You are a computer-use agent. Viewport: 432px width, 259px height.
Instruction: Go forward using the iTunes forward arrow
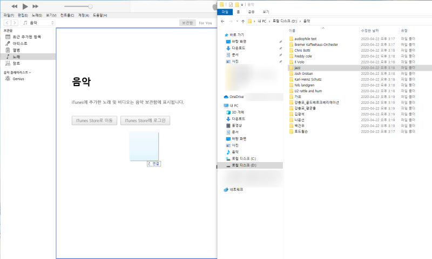click(x=15, y=23)
